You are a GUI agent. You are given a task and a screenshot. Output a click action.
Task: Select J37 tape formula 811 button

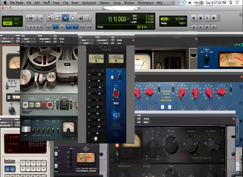tap(31, 105)
